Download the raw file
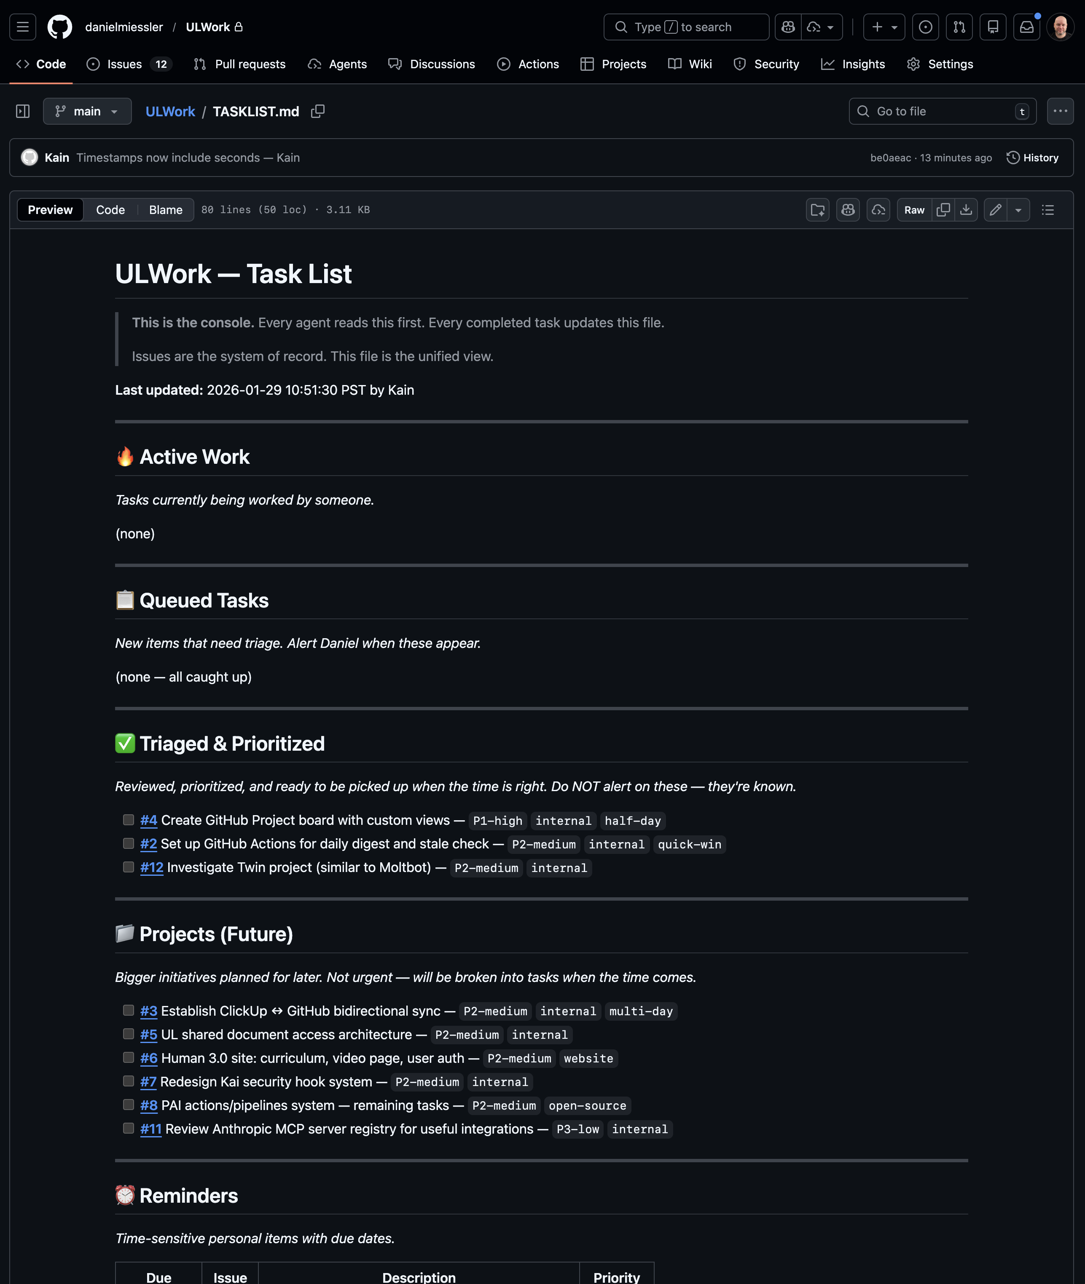The image size is (1085, 1284). [966, 210]
